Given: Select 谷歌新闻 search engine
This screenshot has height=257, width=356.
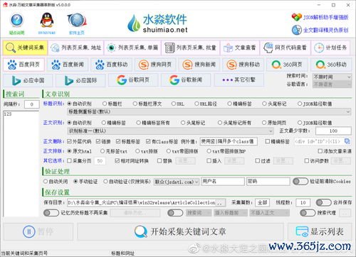Looking at the screenshot, I should point(186,80).
